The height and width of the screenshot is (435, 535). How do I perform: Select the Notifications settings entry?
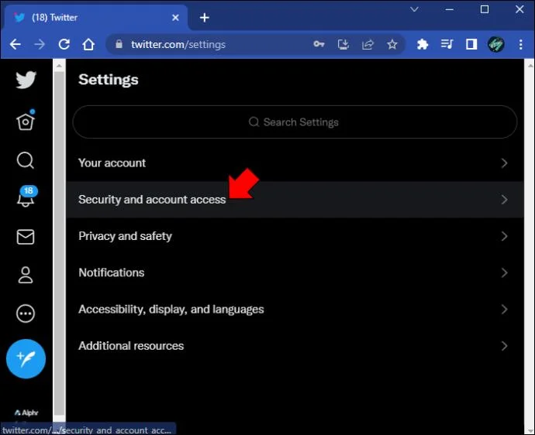click(295, 273)
